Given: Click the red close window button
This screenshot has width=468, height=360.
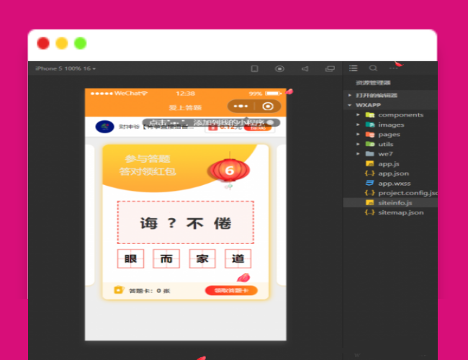Looking at the screenshot, I should click(x=43, y=43).
